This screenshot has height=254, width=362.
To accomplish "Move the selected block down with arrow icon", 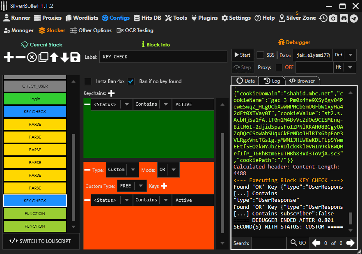I will (64, 58).
